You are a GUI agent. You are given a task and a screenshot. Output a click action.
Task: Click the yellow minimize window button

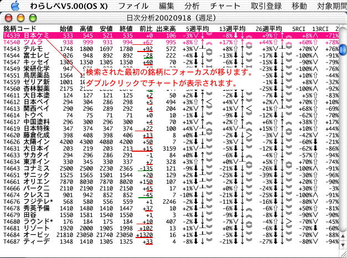(x=21, y=18)
